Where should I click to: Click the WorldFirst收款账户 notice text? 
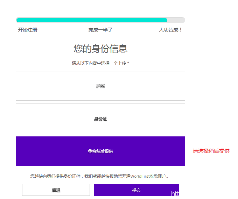tap(99, 176)
